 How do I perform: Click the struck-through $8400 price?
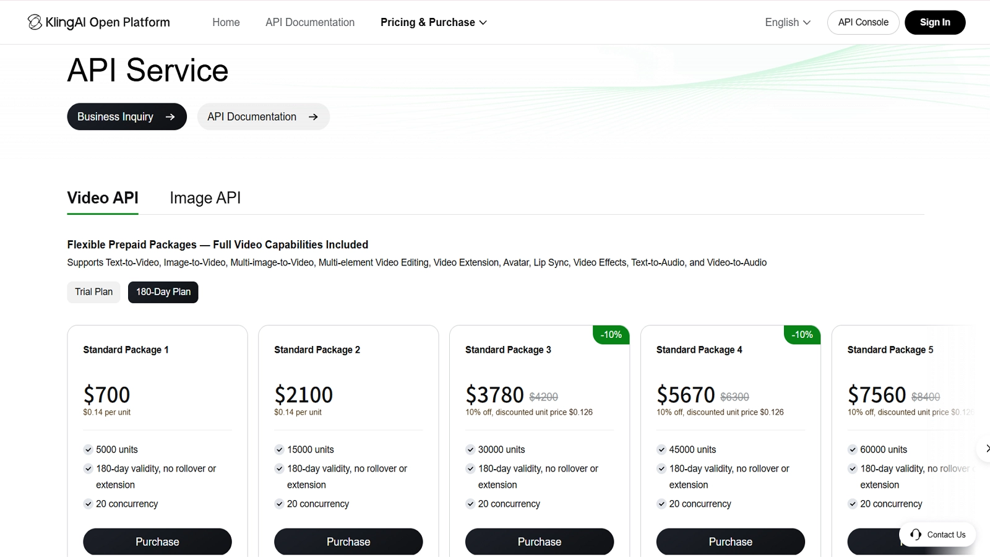[926, 397]
